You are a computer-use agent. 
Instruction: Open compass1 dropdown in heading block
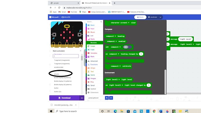pyautogui.click(x=115, y=36)
